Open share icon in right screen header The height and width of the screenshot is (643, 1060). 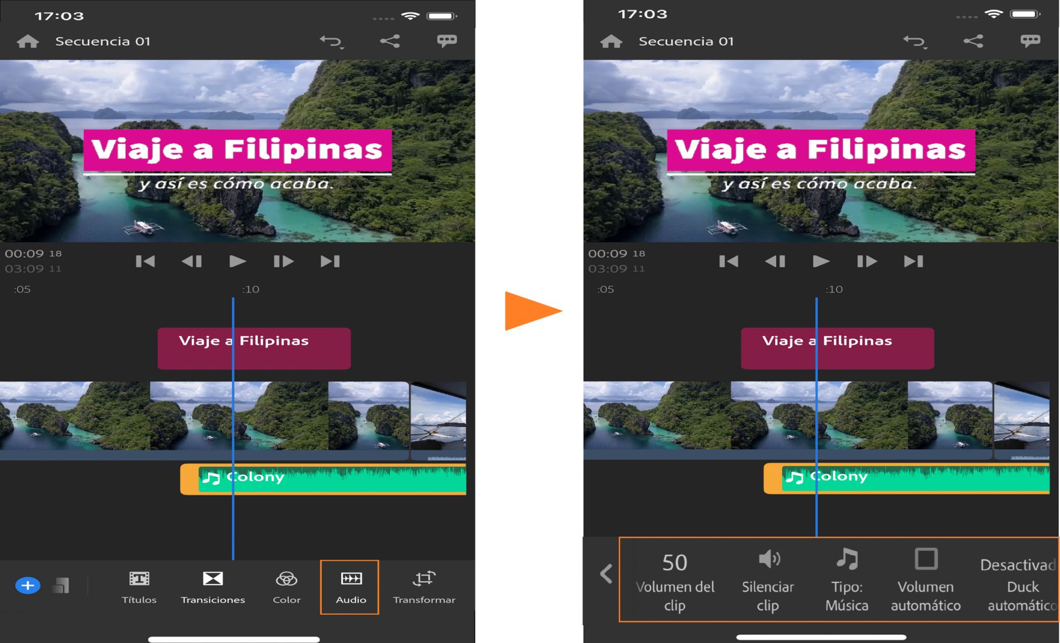[x=973, y=41]
